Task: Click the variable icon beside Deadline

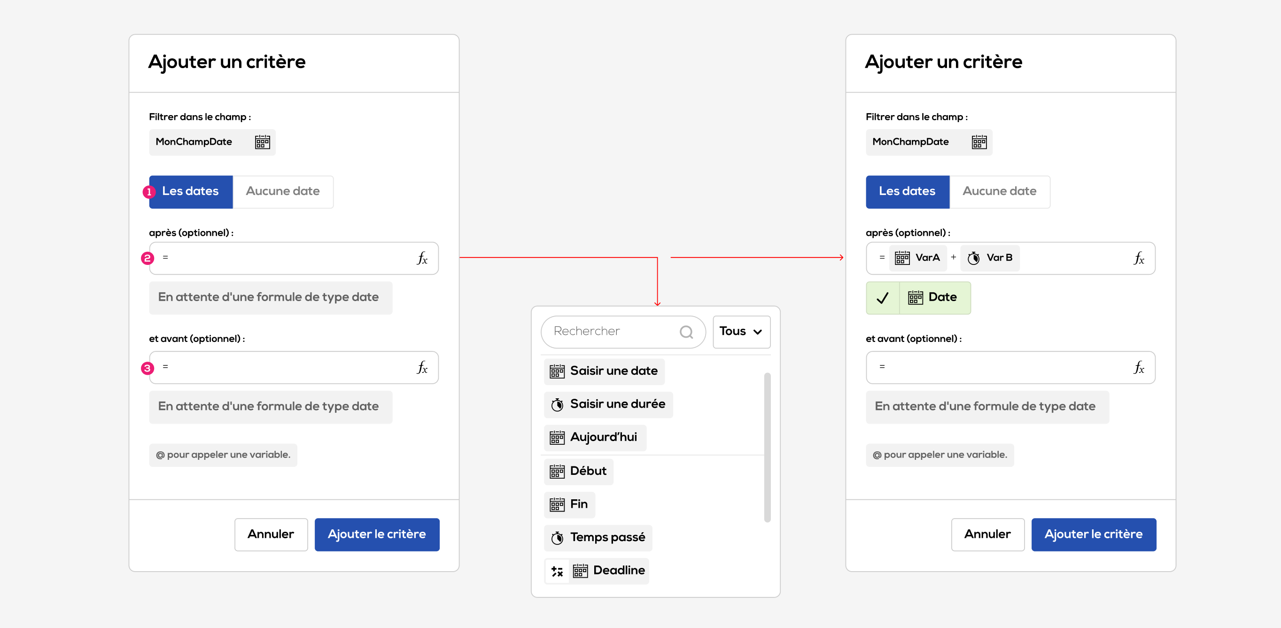Action: pos(557,571)
